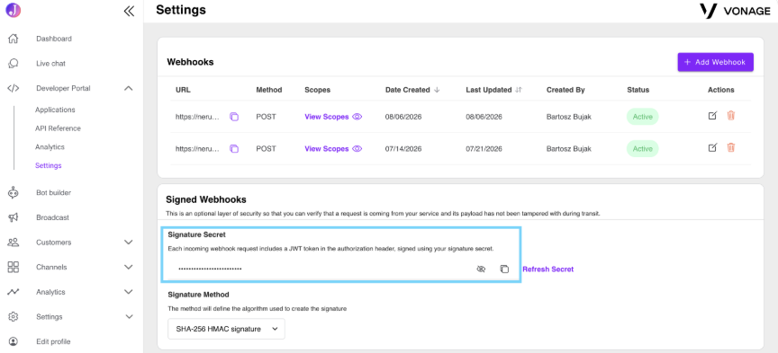The image size is (778, 353).
Task: Open Analytics under Developer Portal
Action: pos(50,147)
